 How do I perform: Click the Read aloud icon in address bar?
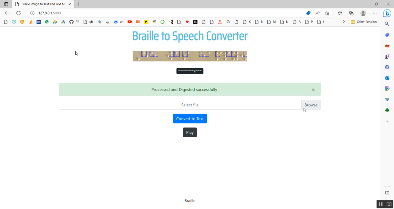(x=318, y=13)
